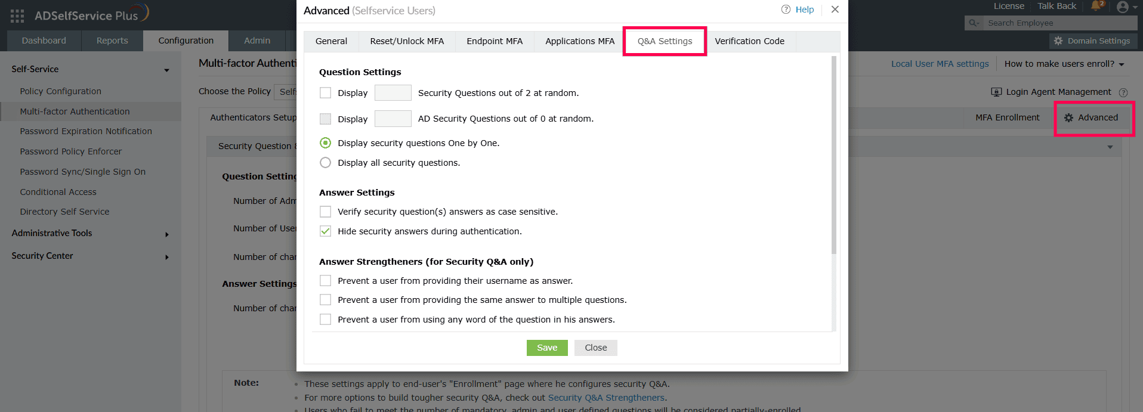Image resolution: width=1143 pixels, height=412 pixels.
Task: Select Display security questions One by One
Action: tap(325, 143)
